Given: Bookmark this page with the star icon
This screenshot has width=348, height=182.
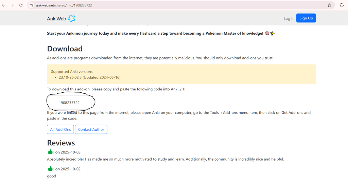Looking at the screenshot, I should pos(329,5).
